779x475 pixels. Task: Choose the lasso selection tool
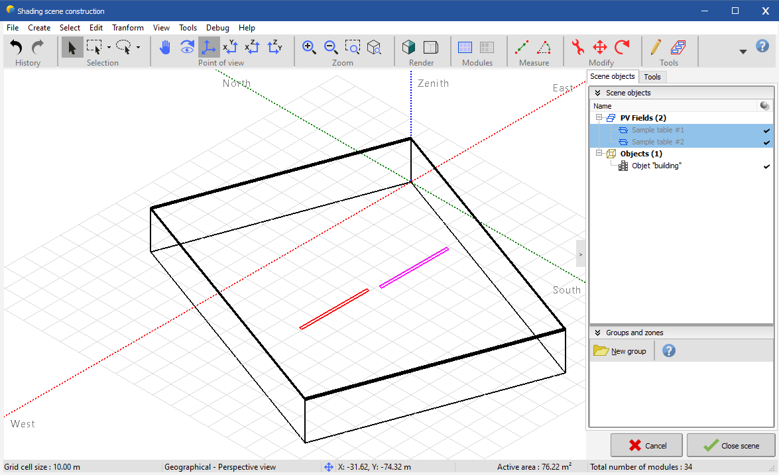pos(123,47)
